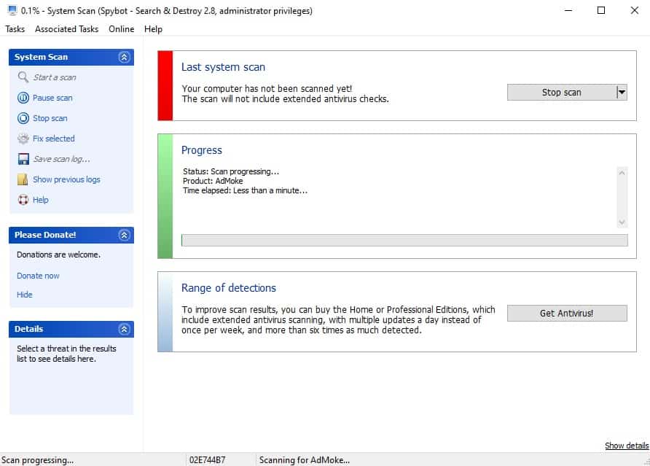Click the 'Range of detections' heading
This screenshot has height=466, width=650.
(228, 288)
